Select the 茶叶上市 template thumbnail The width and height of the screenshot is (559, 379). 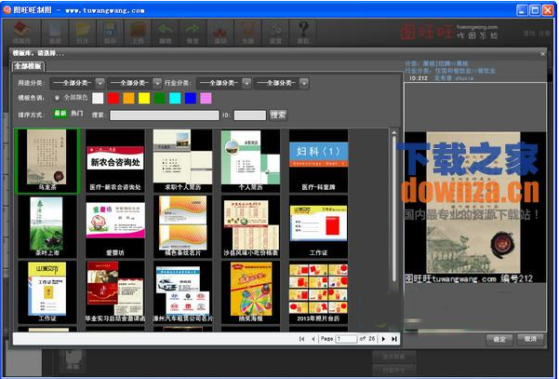coord(47,226)
